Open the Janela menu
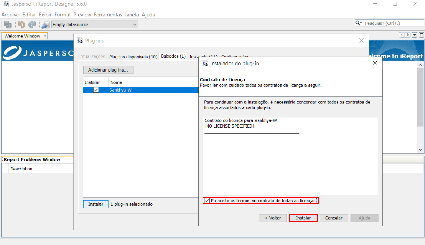 click(x=132, y=15)
